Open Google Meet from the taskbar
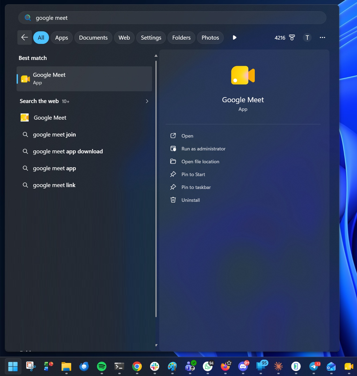Viewport: 357px width, 376px height. click(x=349, y=366)
